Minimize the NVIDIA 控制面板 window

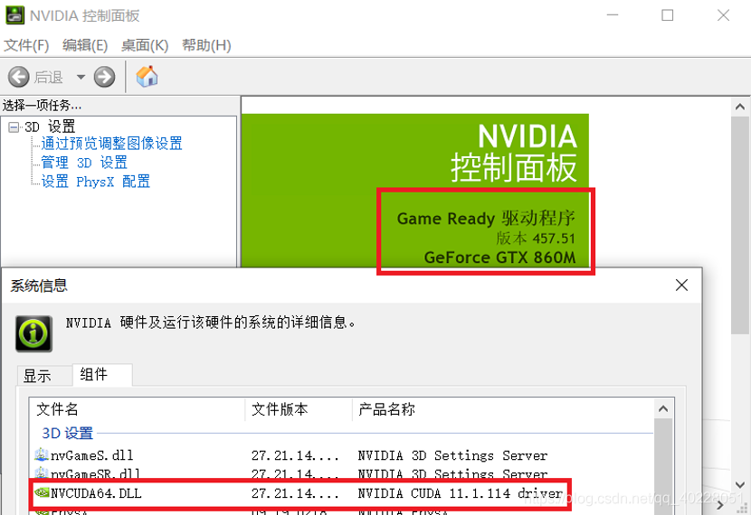tap(613, 15)
